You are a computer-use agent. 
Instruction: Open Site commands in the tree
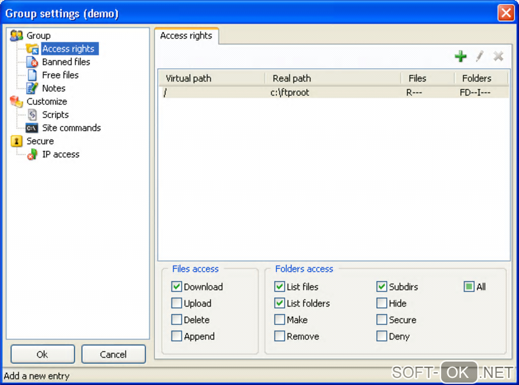[71, 128]
